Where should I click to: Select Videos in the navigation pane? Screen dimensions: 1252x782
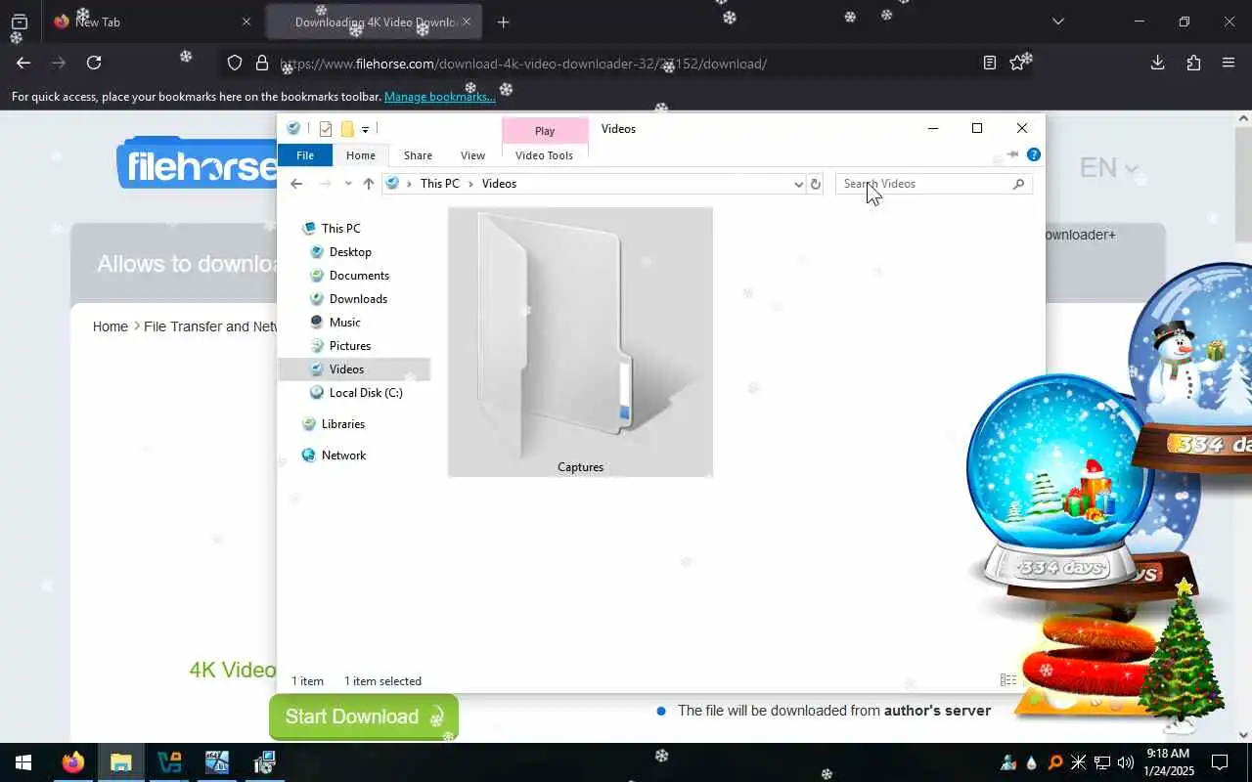click(354, 369)
